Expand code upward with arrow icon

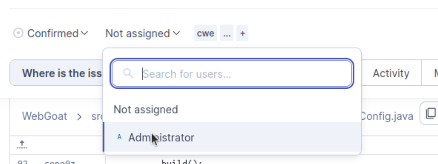(22, 145)
